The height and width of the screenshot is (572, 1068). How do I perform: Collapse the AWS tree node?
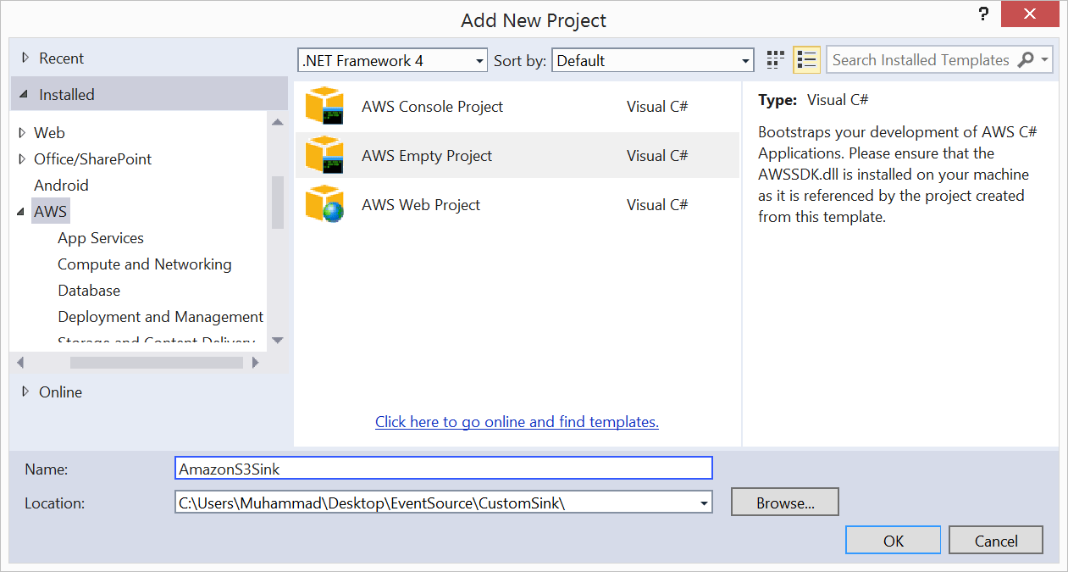point(21,212)
